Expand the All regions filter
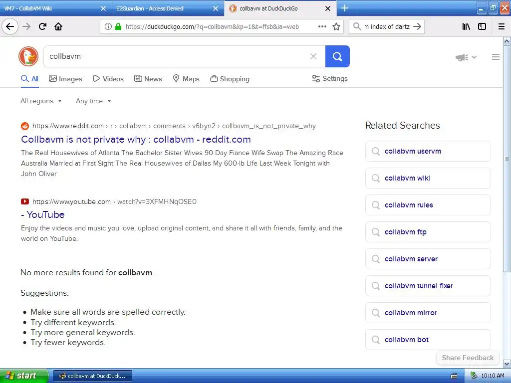Image resolution: width=511 pixels, height=383 pixels. (41, 101)
